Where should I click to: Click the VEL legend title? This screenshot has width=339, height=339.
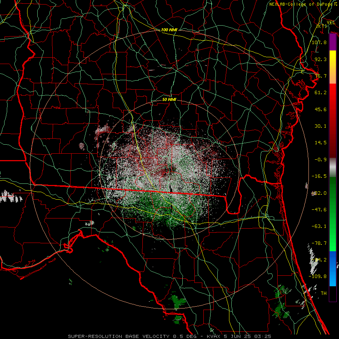pos(331,23)
